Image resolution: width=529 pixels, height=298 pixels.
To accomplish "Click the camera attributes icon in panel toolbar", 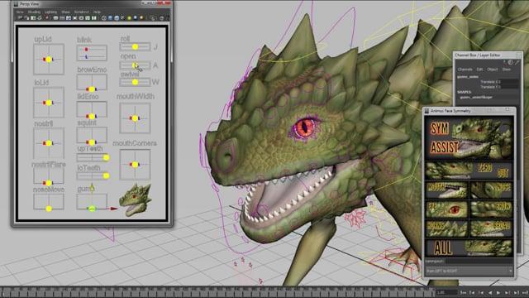I will tap(26, 18).
